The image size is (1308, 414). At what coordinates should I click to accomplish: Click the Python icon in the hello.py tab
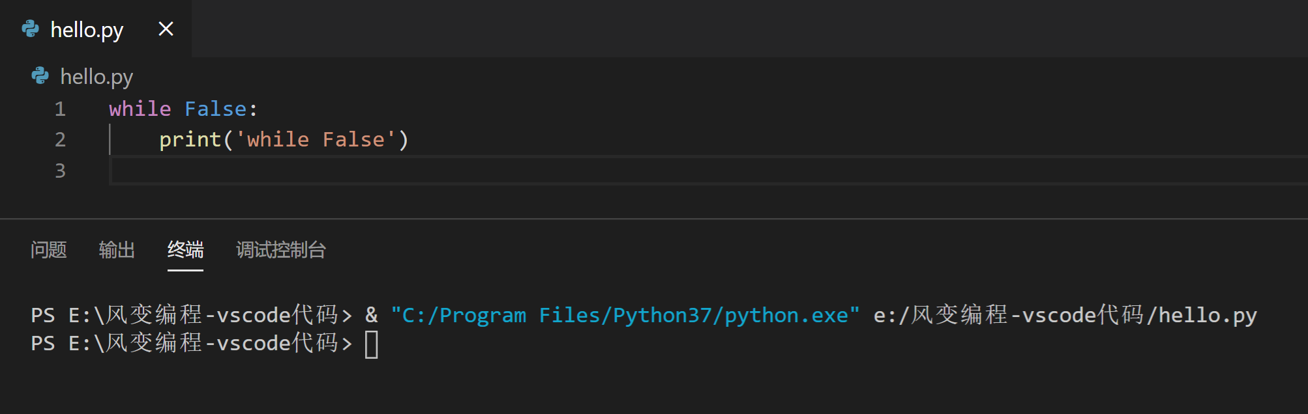click(31, 29)
